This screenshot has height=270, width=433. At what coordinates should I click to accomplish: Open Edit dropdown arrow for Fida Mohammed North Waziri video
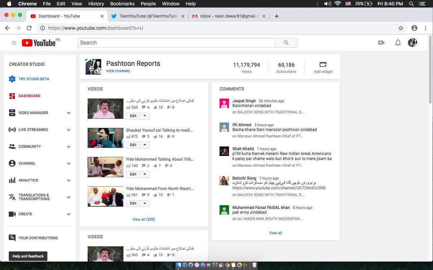point(145,203)
